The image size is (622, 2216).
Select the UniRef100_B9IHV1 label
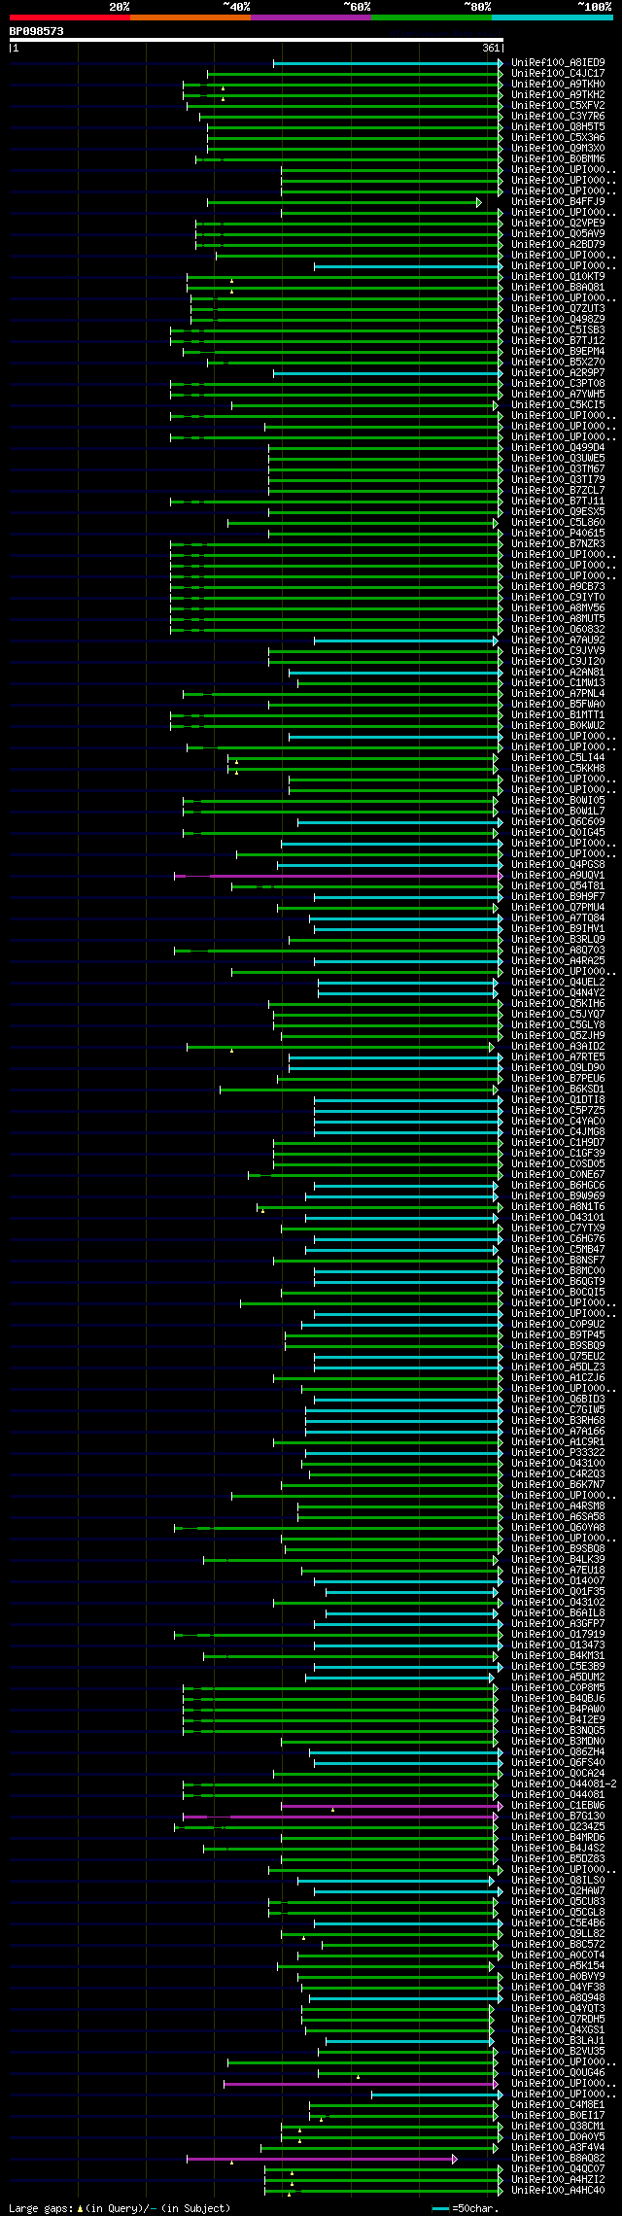pyautogui.click(x=558, y=929)
